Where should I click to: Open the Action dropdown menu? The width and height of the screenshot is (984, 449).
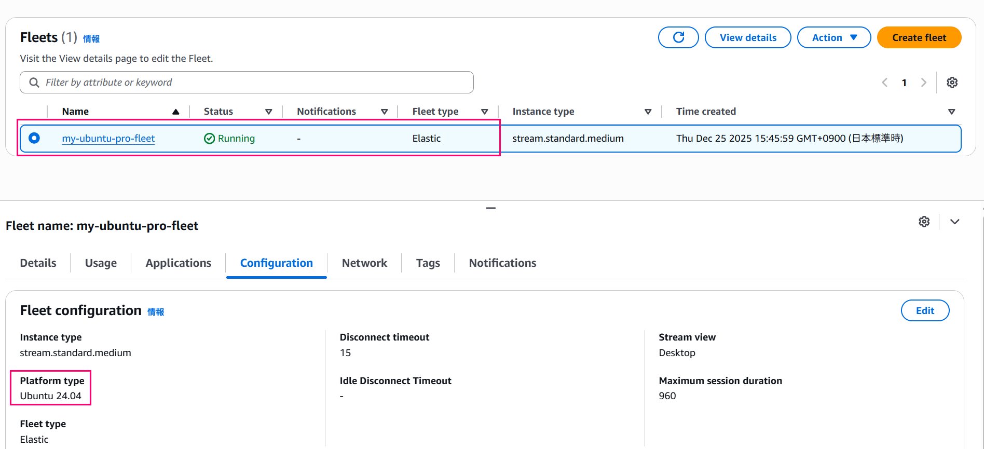point(834,37)
